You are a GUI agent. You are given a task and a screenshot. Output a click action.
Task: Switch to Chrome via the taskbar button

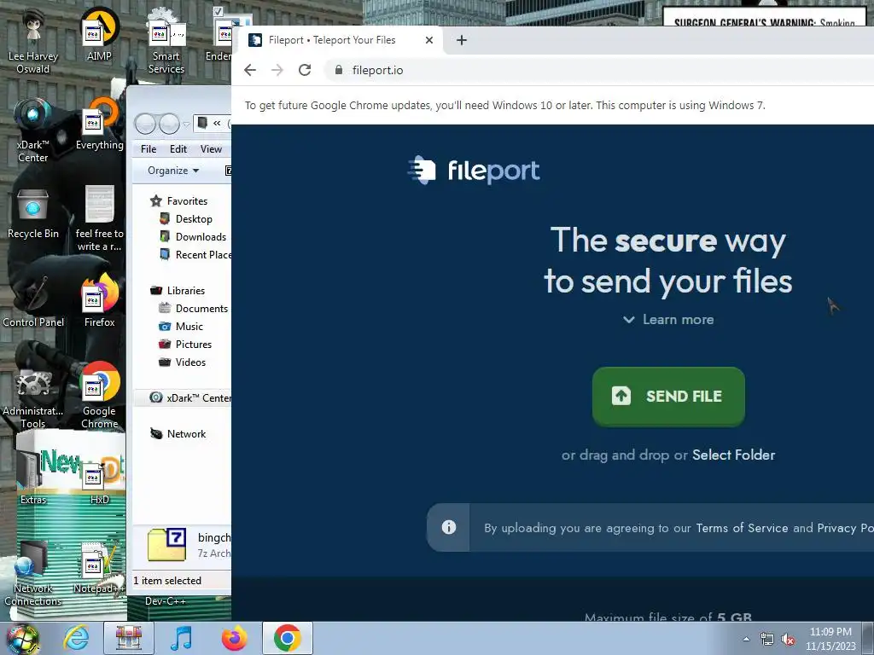288,638
